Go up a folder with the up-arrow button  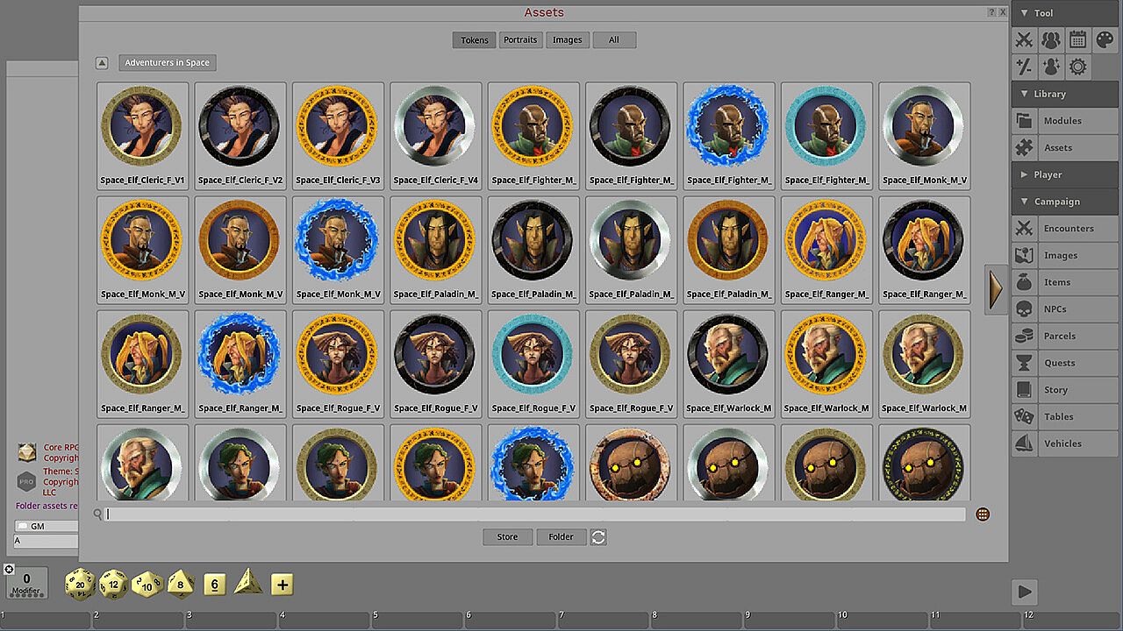102,63
